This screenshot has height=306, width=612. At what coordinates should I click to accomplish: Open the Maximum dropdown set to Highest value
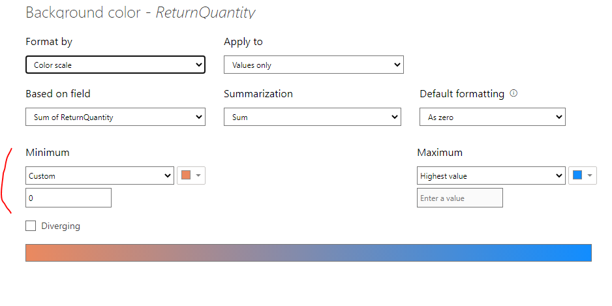click(x=491, y=176)
